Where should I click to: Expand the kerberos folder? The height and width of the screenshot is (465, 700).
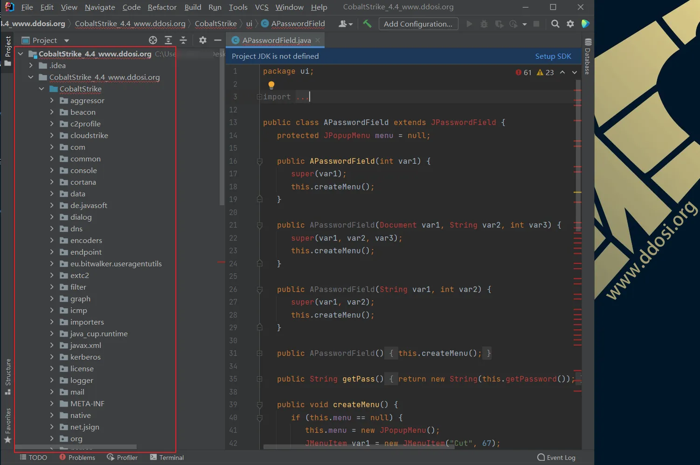pyautogui.click(x=52, y=357)
